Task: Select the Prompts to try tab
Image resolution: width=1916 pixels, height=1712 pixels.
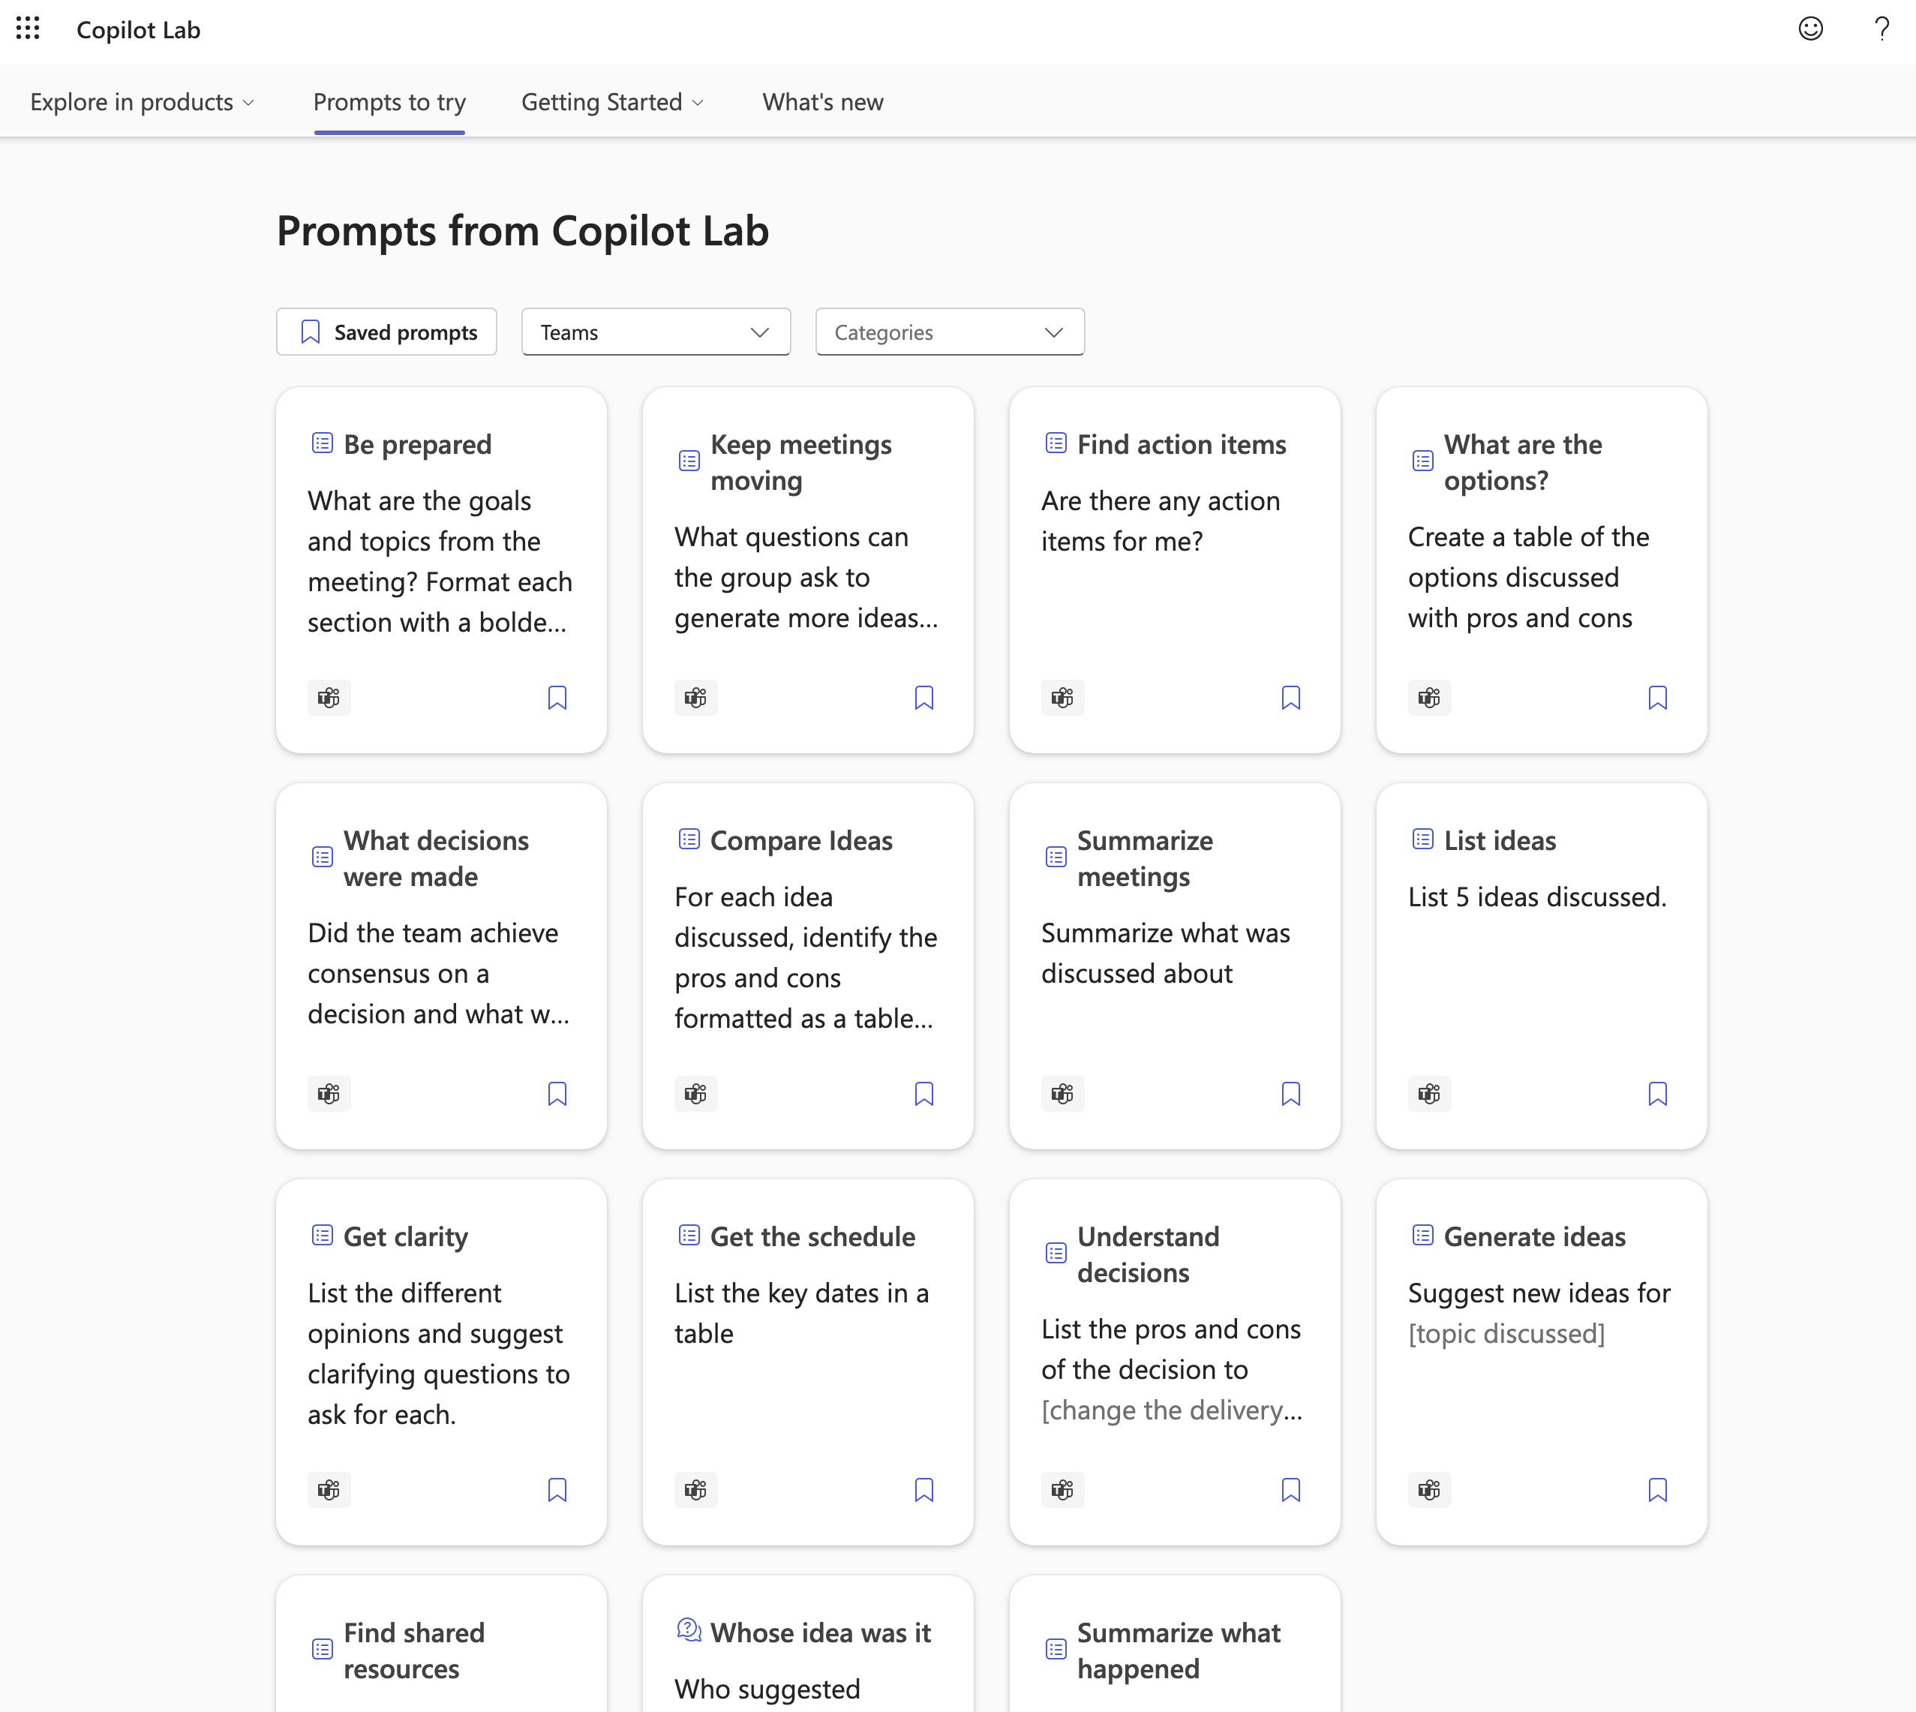Action: click(x=389, y=101)
